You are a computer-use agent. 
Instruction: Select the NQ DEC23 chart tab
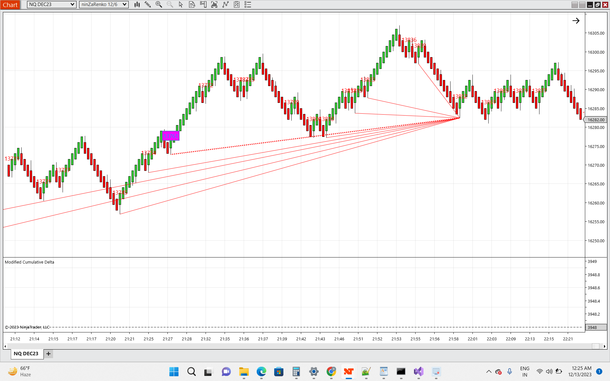click(26, 354)
